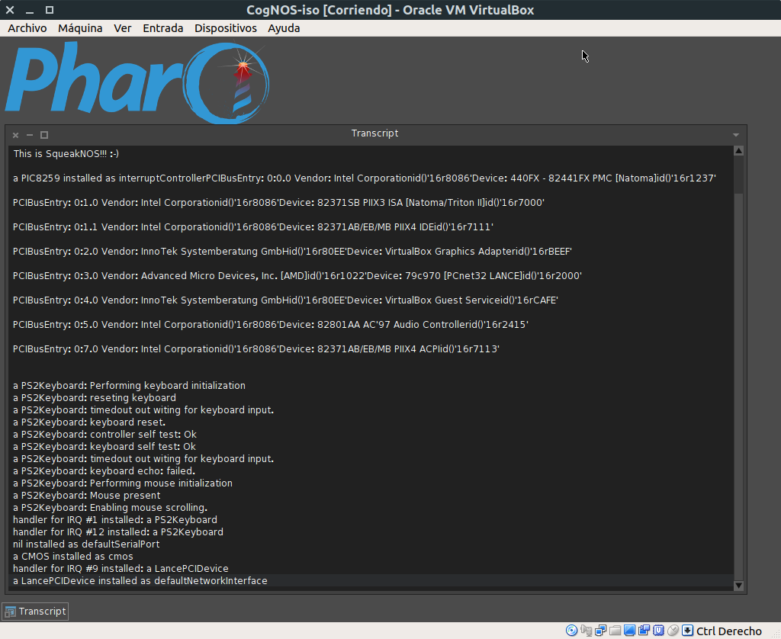This screenshot has height=639, width=781.
Task: Click the network adapter status icon
Action: point(601,631)
